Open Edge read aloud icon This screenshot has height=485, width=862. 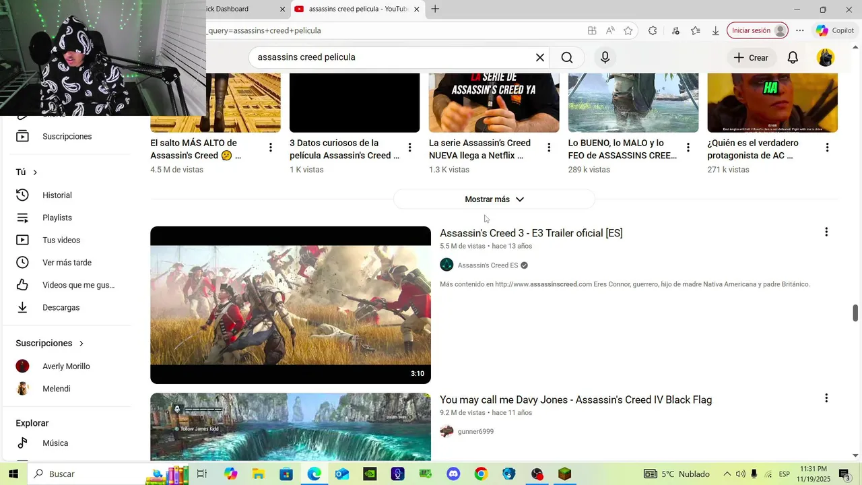609,30
